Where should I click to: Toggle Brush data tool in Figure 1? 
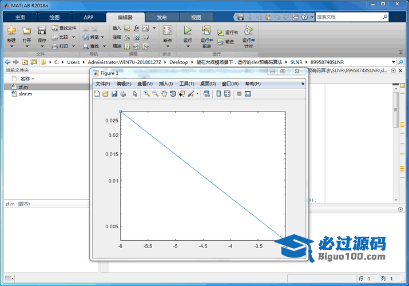tap(191, 94)
